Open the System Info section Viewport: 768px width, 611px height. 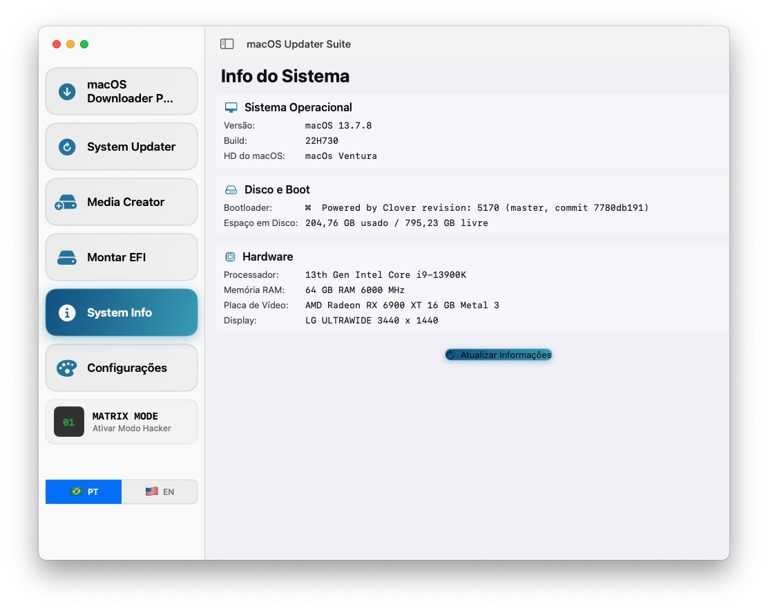(122, 312)
